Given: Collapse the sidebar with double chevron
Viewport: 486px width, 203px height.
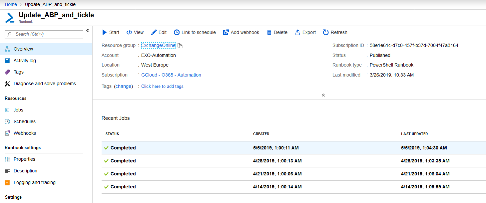Looking at the screenshot, I should (x=88, y=30).
